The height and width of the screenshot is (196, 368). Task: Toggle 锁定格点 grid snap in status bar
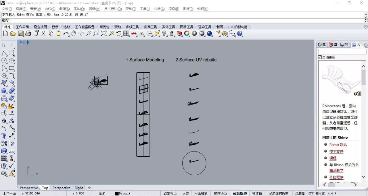point(170,193)
